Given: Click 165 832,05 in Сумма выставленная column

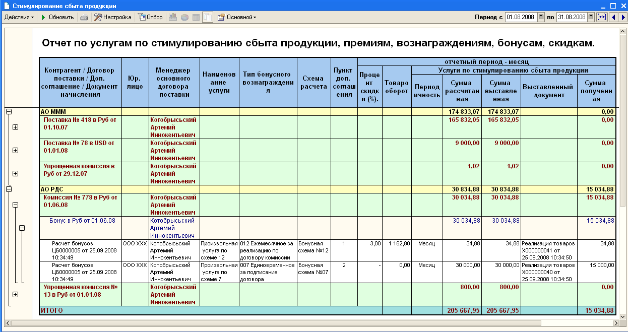Looking at the screenshot, I should [501, 127].
